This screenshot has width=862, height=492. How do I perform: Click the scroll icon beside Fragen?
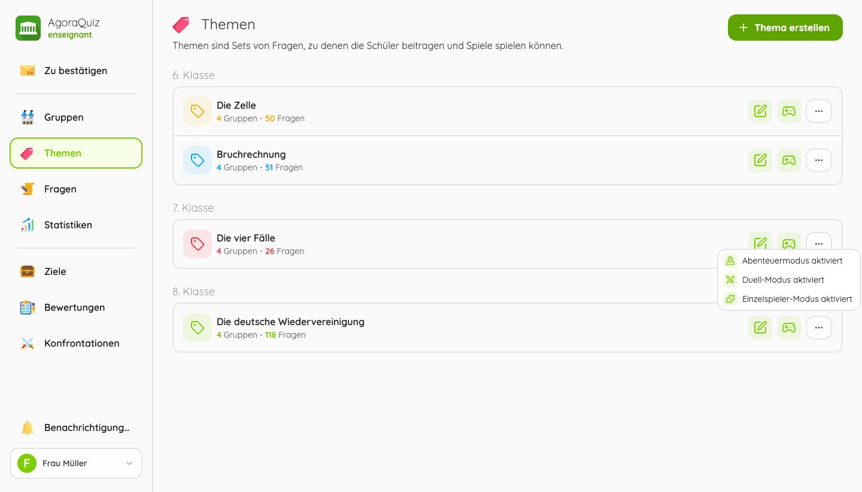tap(28, 189)
